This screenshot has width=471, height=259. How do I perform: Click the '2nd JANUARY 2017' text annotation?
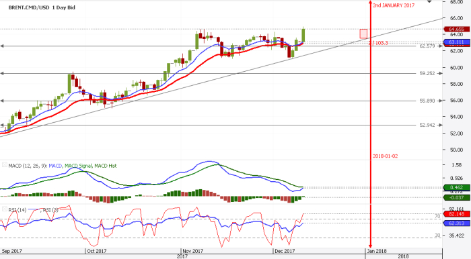394,5
